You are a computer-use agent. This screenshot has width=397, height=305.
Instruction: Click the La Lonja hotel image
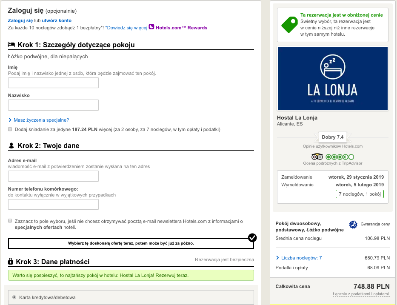click(332, 78)
